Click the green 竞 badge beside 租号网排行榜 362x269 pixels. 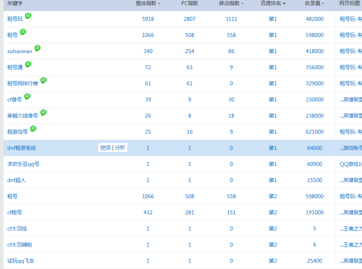point(43,80)
